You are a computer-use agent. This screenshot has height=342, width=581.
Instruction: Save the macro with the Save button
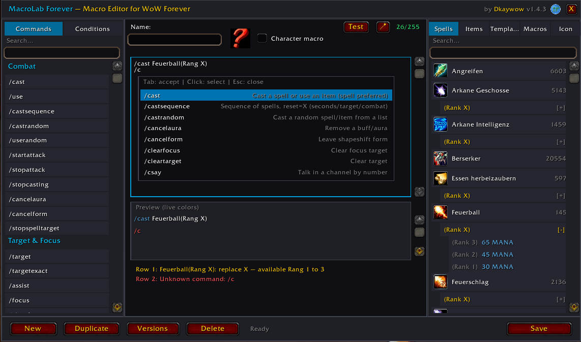coord(539,329)
